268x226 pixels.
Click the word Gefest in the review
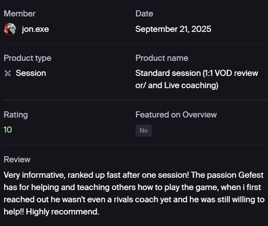[251, 175]
